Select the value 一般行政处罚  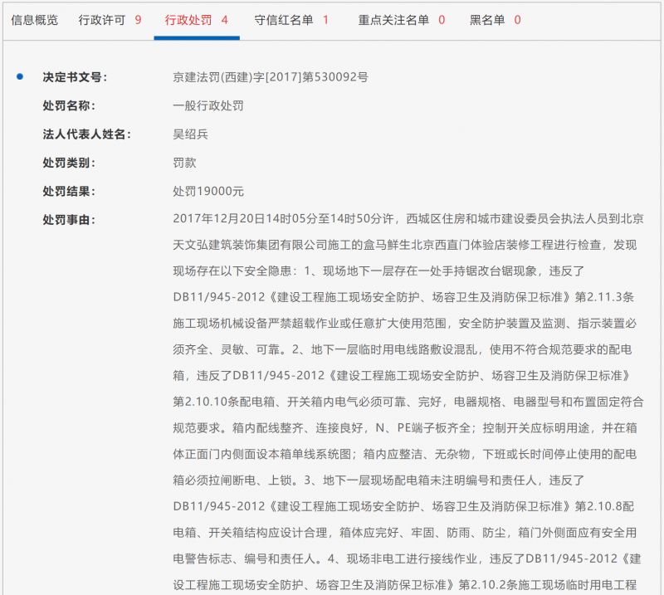[208, 105]
